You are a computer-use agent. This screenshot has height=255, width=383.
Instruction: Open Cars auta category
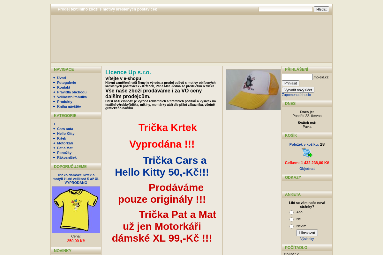click(x=65, y=129)
